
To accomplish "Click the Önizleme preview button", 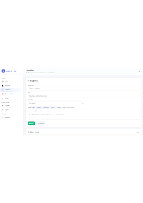I will tap(41, 124).
